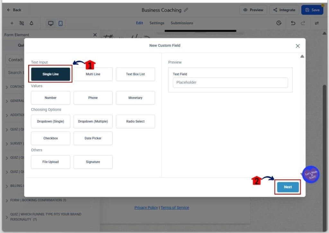Undo the last change
329x233 pixels.
click(x=293, y=23)
